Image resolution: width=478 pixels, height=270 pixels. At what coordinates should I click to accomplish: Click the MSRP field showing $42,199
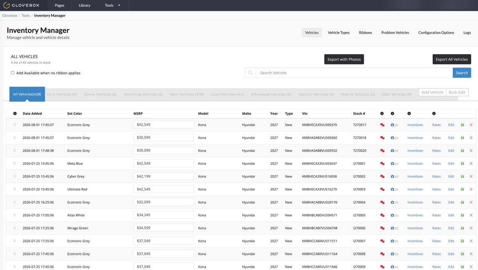click(x=164, y=176)
